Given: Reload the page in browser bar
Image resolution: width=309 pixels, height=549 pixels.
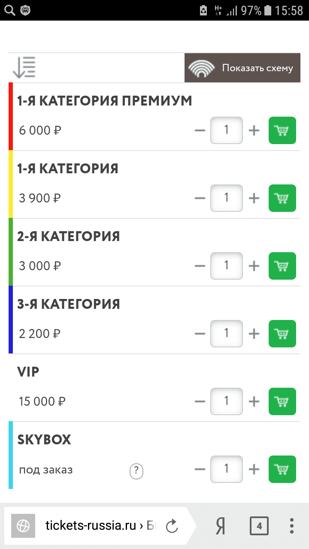Looking at the screenshot, I should 172,526.
